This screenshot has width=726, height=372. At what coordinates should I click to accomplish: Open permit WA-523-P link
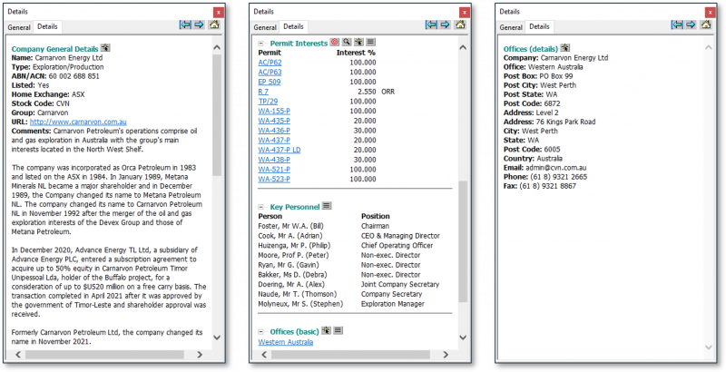pos(275,179)
